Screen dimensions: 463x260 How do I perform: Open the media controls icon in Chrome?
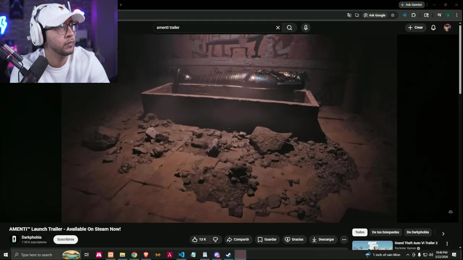pyautogui.click(x=439, y=15)
